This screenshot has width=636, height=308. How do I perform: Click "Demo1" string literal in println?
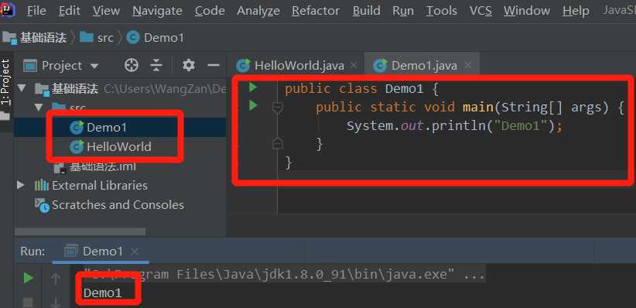tap(521, 126)
